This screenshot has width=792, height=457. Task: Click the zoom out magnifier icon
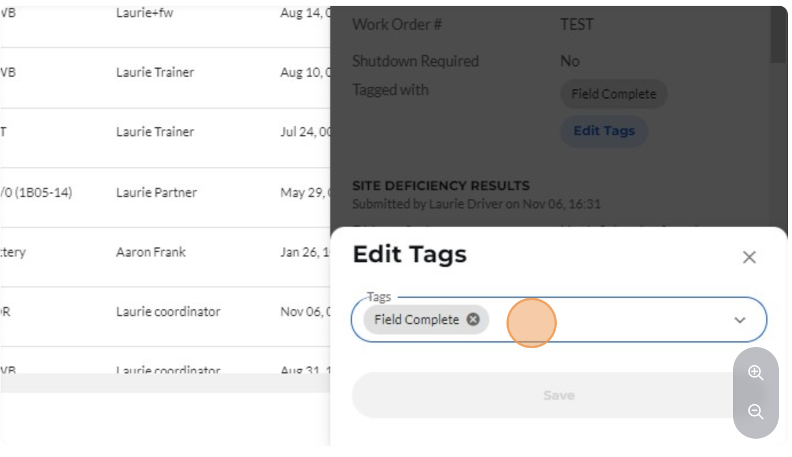[756, 412]
